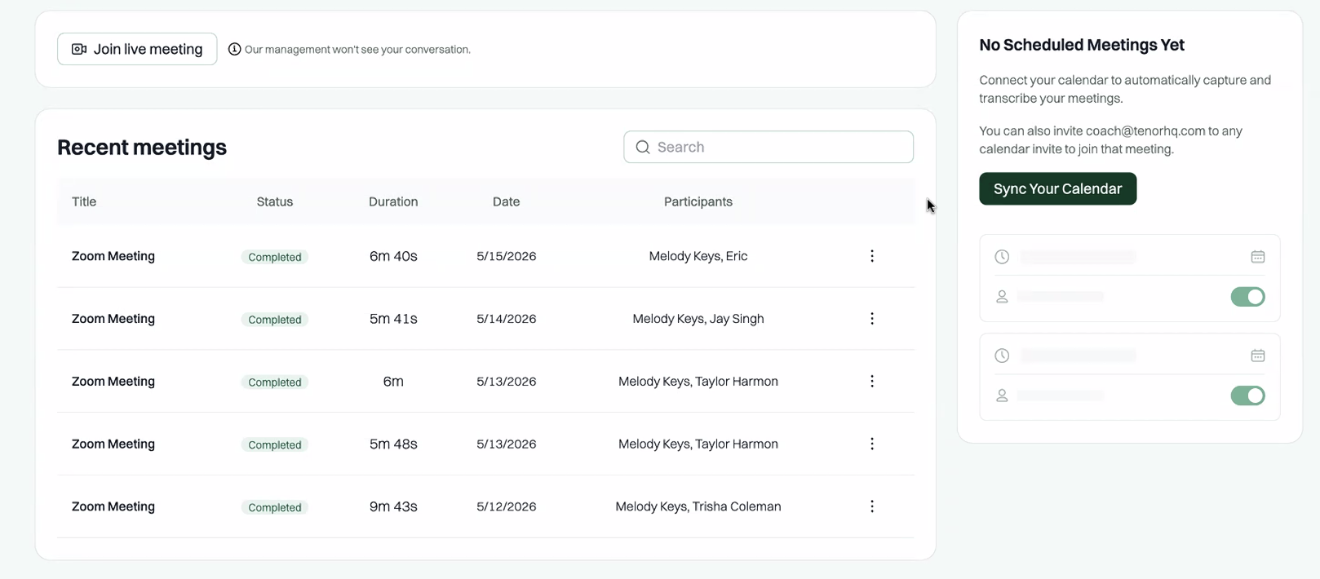Click participants Melody Keys, Eric
The width and height of the screenshot is (1320, 579).
(x=698, y=256)
